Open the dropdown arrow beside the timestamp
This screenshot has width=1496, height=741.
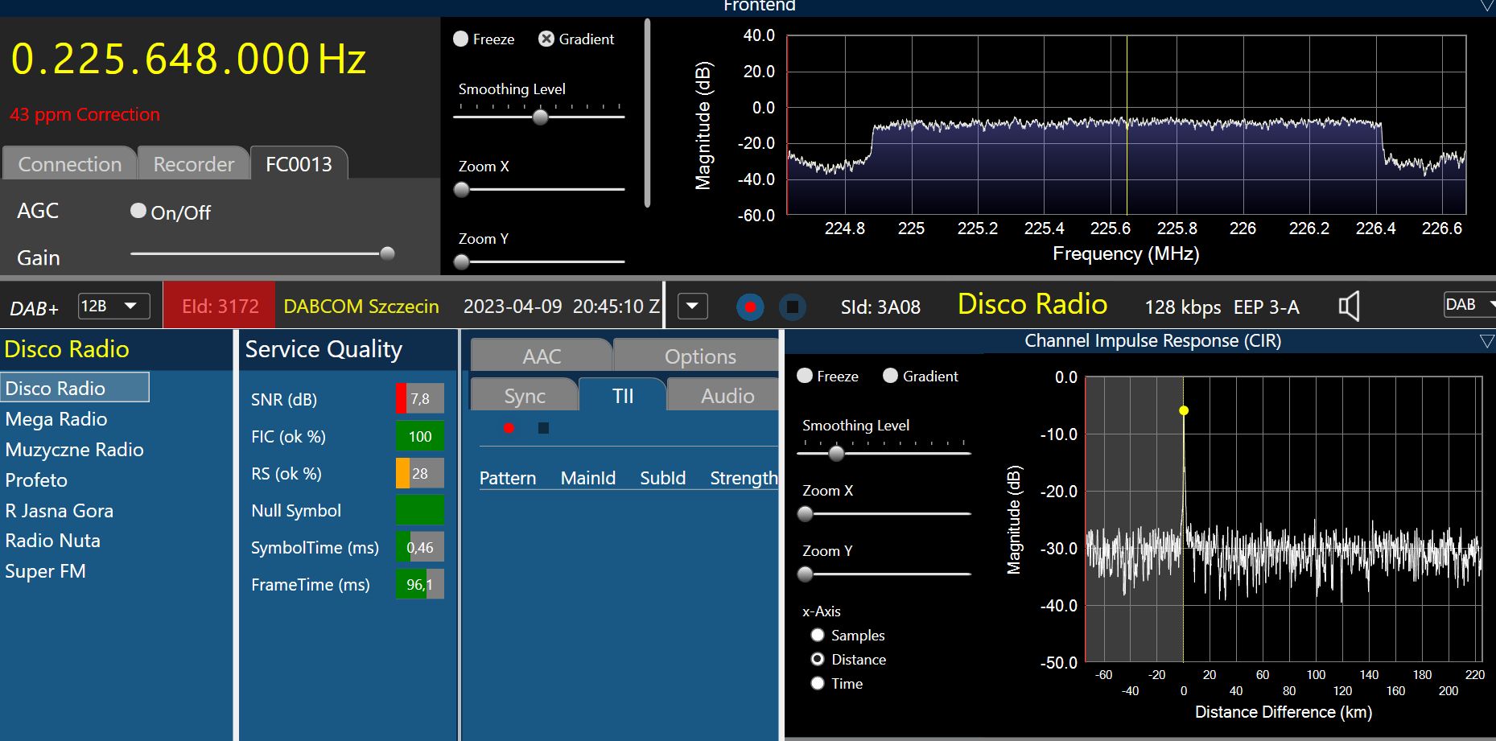[x=692, y=307]
